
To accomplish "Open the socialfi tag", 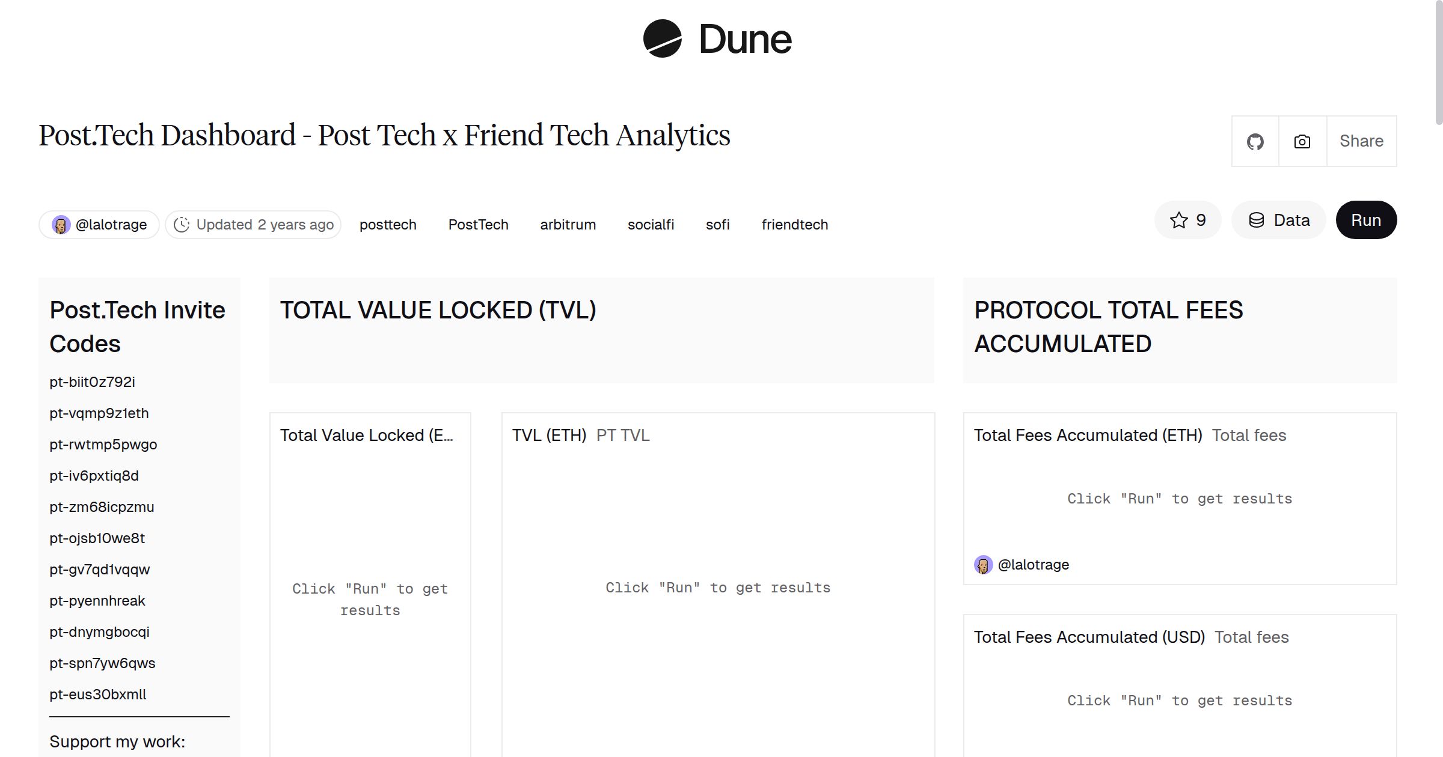I will pyautogui.click(x=651, y=224).
